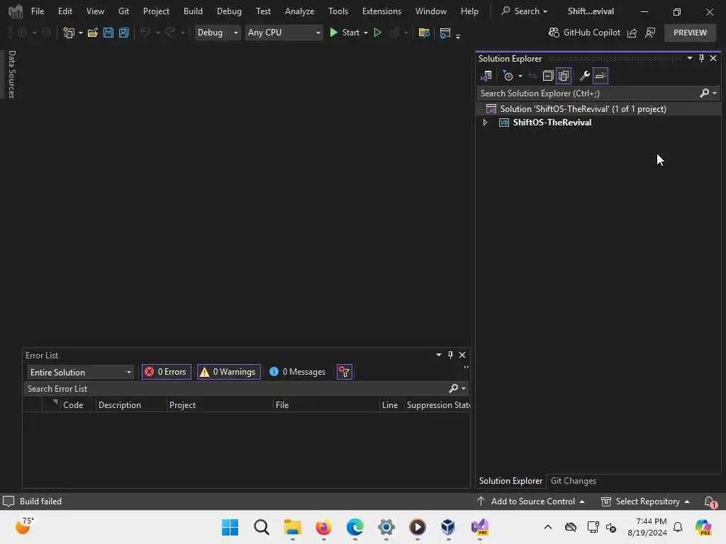Click the PREVIEW button
Screen dimensions: 726x544
[x=690, y=33]
